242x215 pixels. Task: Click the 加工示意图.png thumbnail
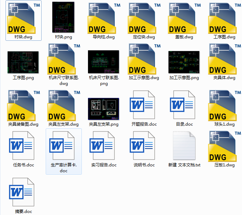[x=184, y=62]
